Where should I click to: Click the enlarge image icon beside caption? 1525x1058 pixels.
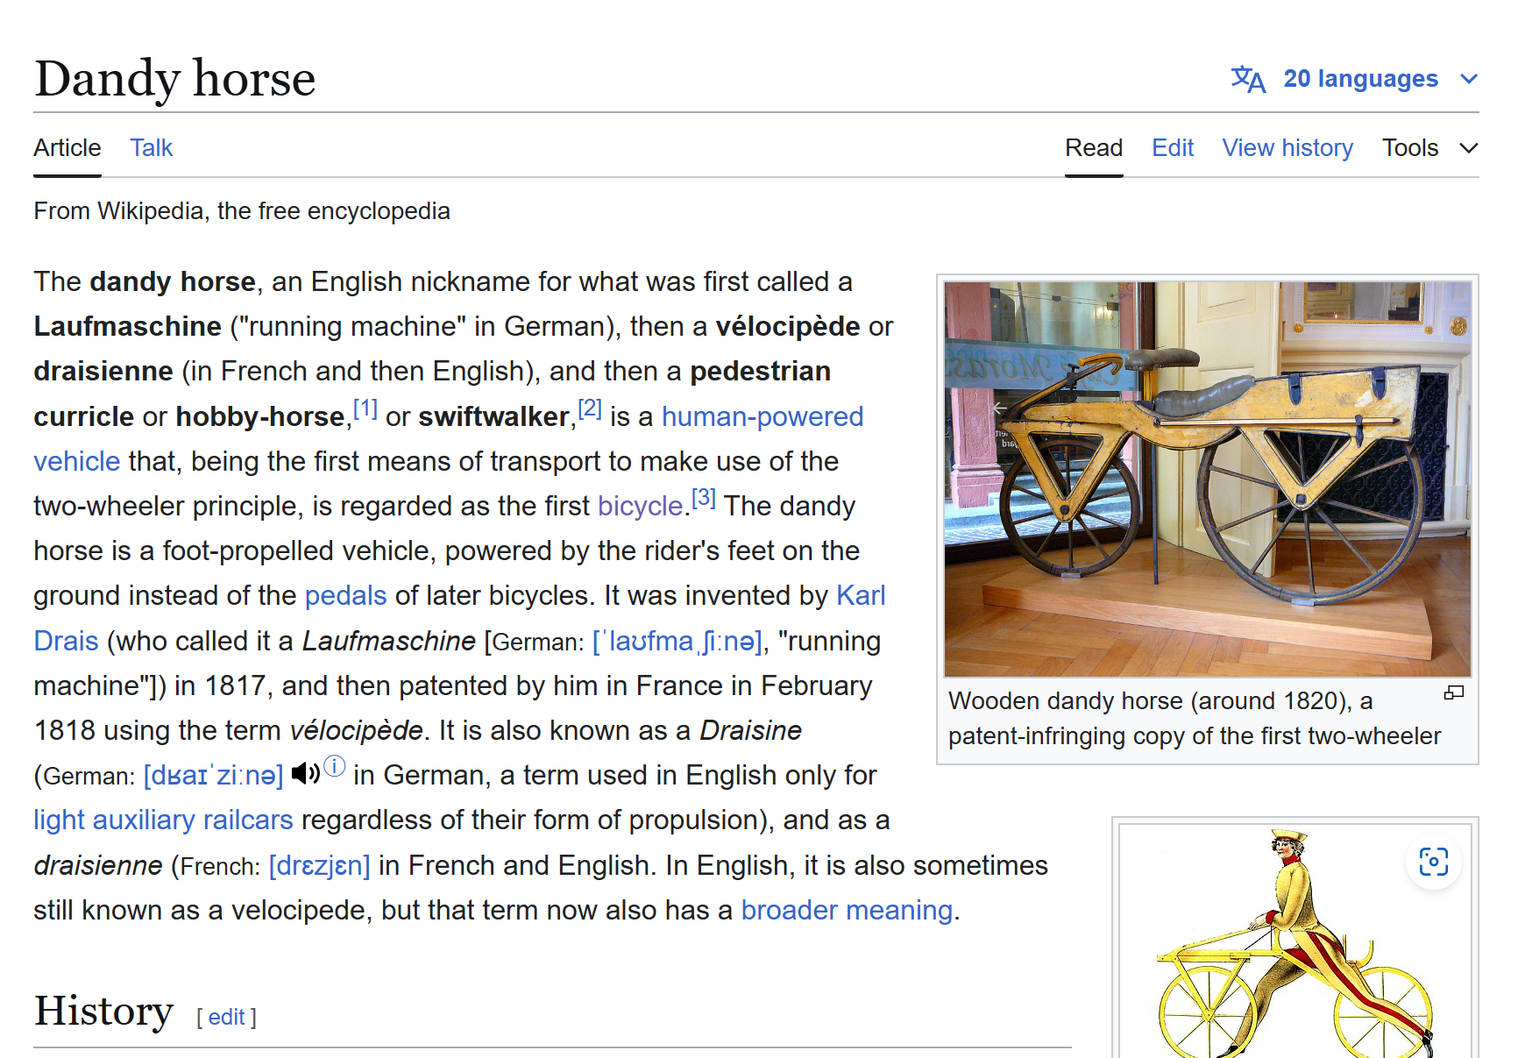pos(1454,693)
